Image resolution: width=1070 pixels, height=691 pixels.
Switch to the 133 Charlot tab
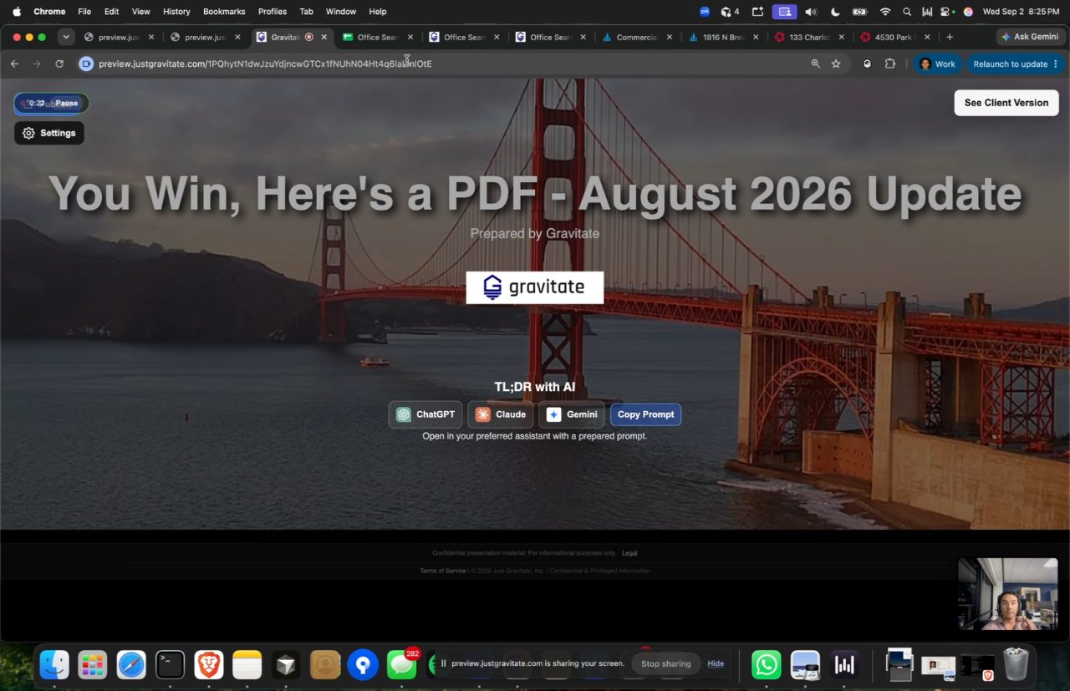point(810,37)
